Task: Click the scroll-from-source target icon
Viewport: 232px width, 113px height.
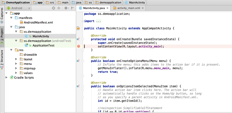Action: coord(53,8)
